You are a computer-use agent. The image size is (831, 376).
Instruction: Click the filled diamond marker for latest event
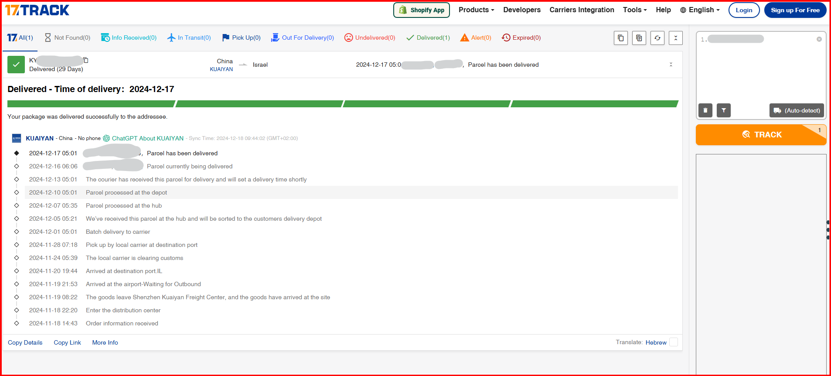tap(17, 153)
